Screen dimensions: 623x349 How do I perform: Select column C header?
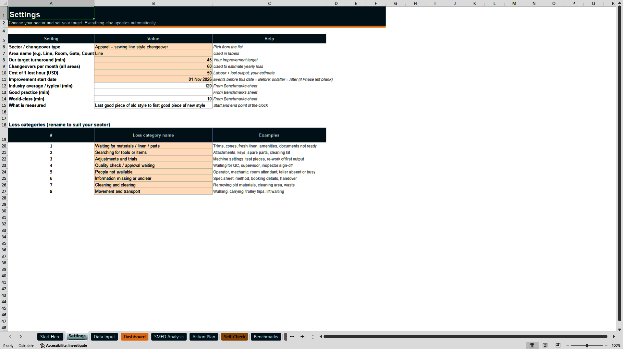click(269, 3)
